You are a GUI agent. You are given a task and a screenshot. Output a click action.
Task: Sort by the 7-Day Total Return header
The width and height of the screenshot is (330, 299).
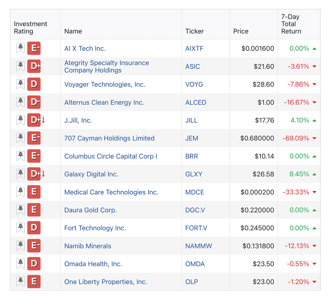(x=291, y=24)
